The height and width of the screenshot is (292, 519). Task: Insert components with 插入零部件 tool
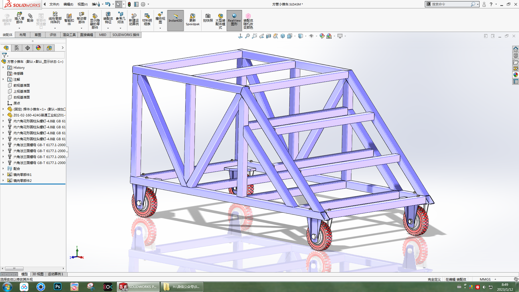19,18
